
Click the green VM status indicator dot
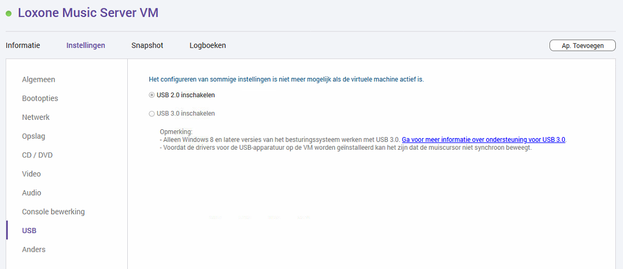click(9, 13)
